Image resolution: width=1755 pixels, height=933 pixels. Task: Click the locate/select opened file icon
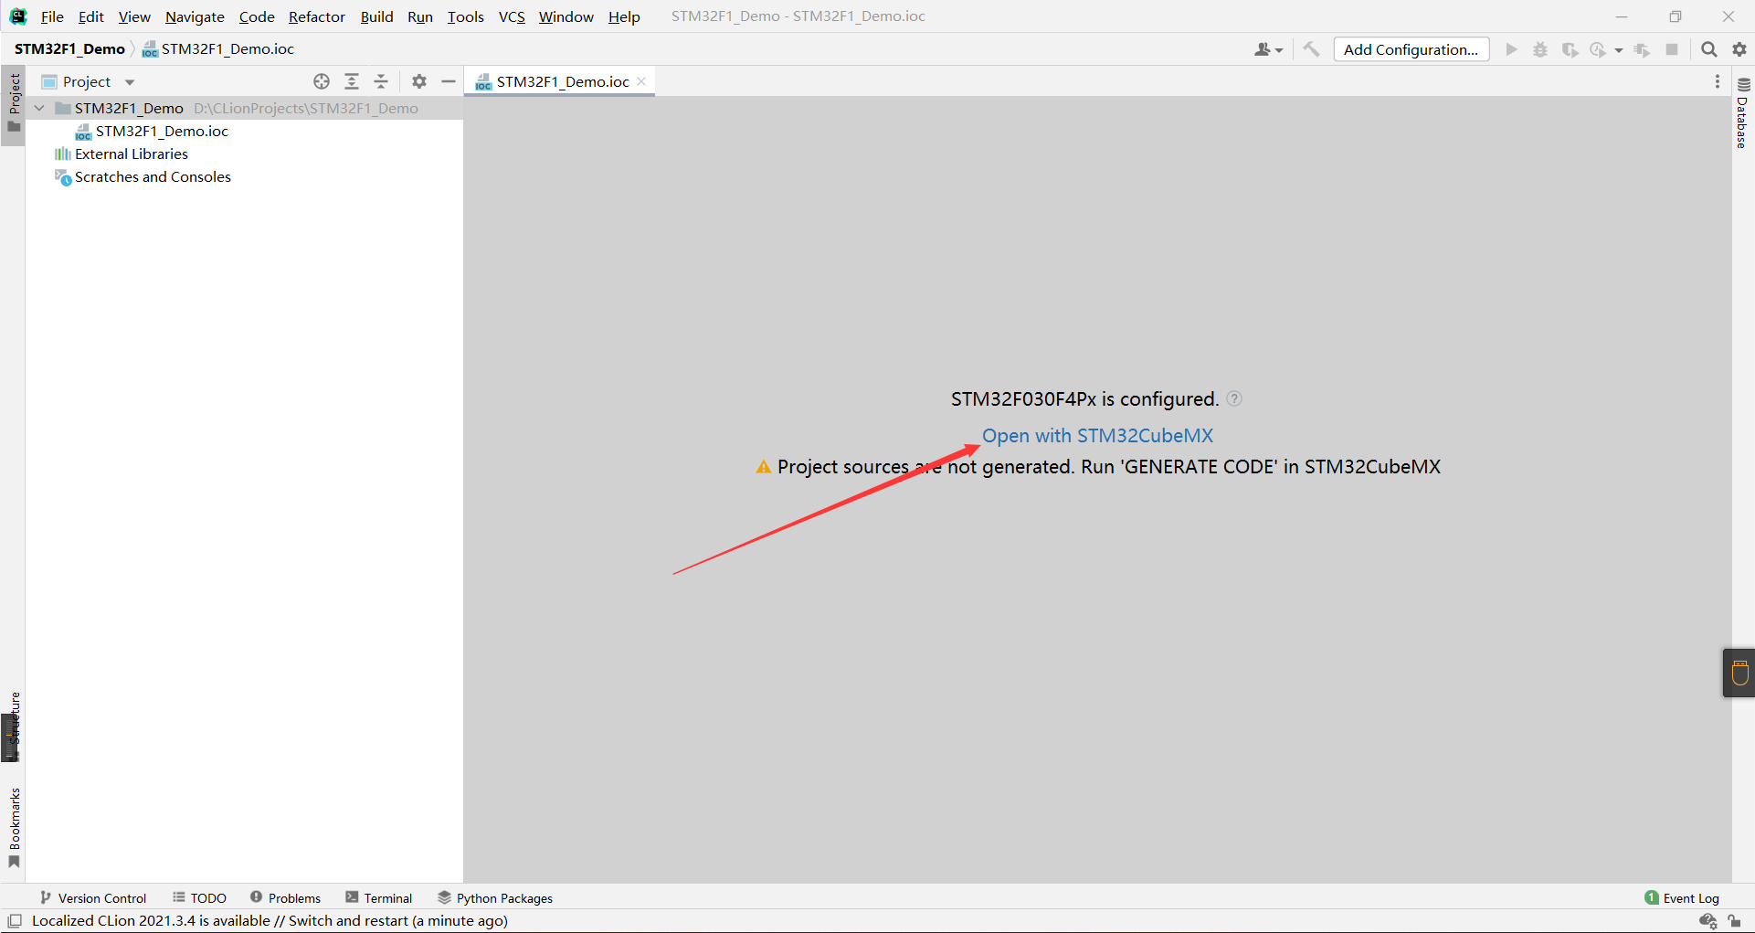point(322,81)
